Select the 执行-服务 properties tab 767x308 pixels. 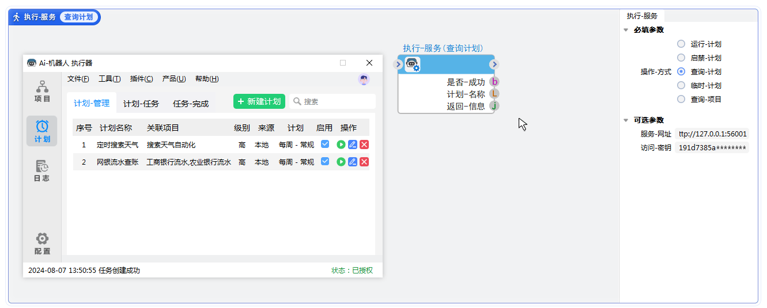pos(642,16)
